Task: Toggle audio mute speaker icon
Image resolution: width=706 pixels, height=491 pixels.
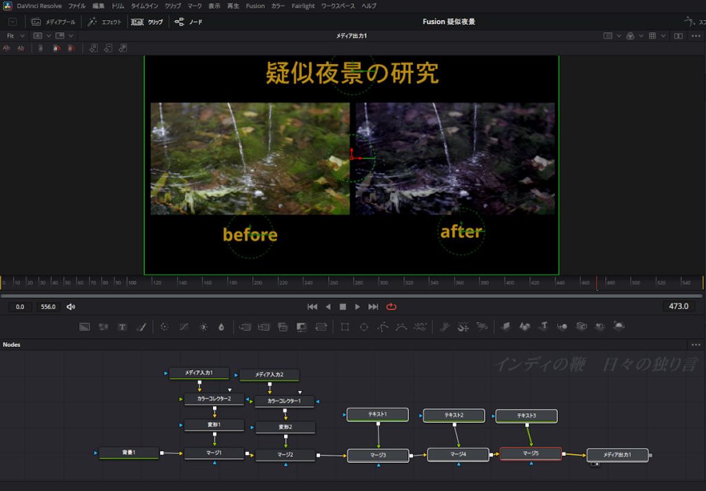Action: 71,307
